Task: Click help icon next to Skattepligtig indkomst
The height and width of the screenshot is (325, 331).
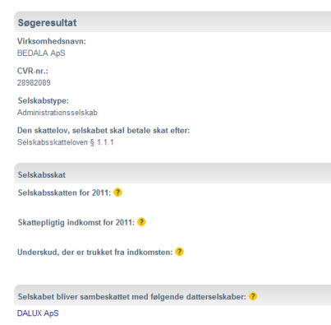Action: pyautogui.click(x=141, y=222)
